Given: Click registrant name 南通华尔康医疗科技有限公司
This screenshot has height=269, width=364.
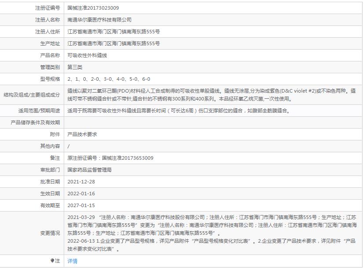Looking at the screenshot, I should pos(99,20).
